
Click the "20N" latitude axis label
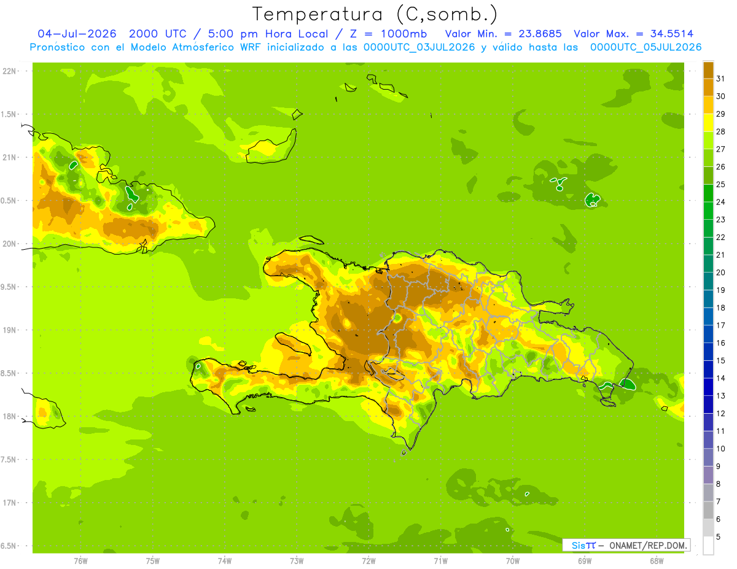10,244
